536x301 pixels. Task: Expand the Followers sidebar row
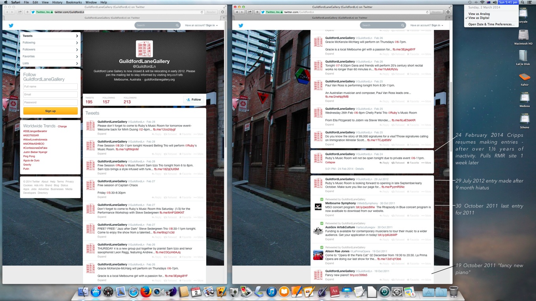coord(50,49)
